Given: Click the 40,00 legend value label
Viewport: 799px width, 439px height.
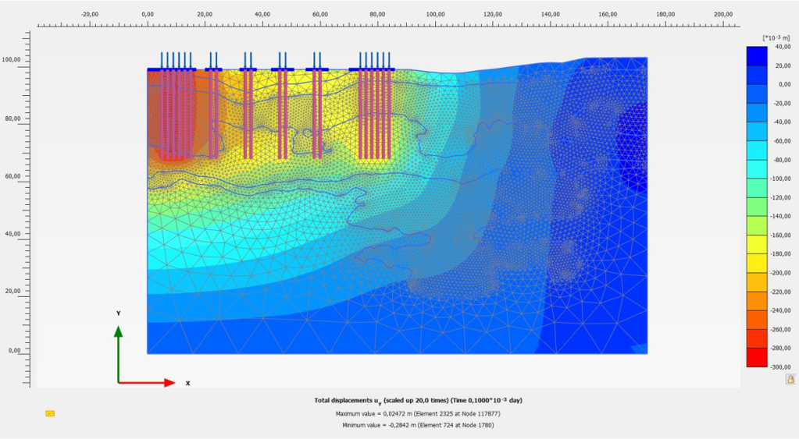Looking at the screenshot, I should [x=783, y=47].
